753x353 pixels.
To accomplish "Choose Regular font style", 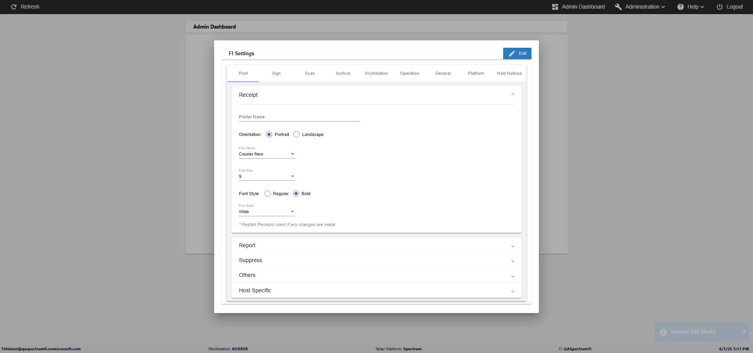I will (x=267, y=194).
